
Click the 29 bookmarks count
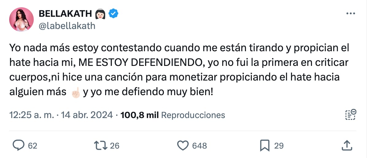click(279, 146)
